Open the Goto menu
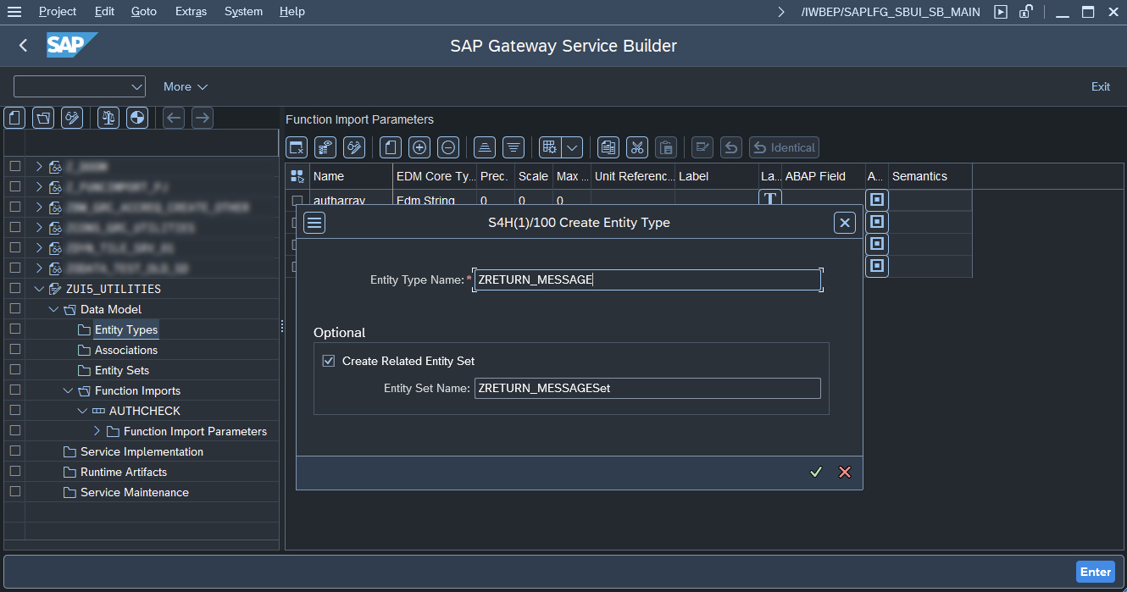Screen dimensions: 1127x592 (x=144, y=12)
